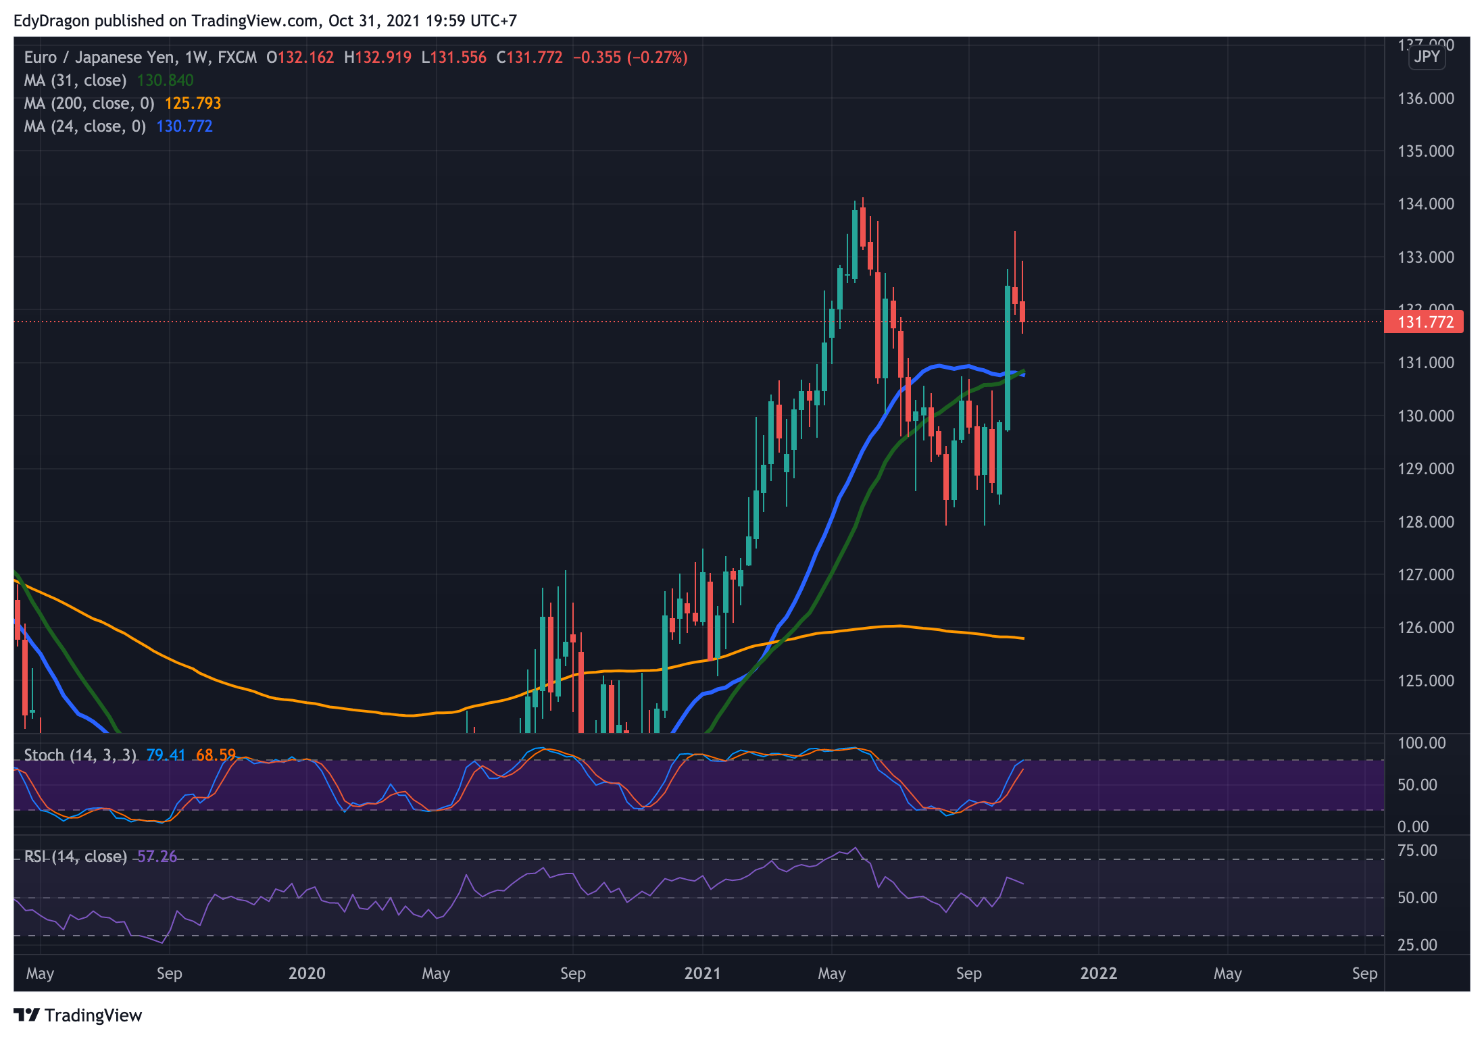Click the open value O132.162
The image size is (1484, 1039).
300,57
